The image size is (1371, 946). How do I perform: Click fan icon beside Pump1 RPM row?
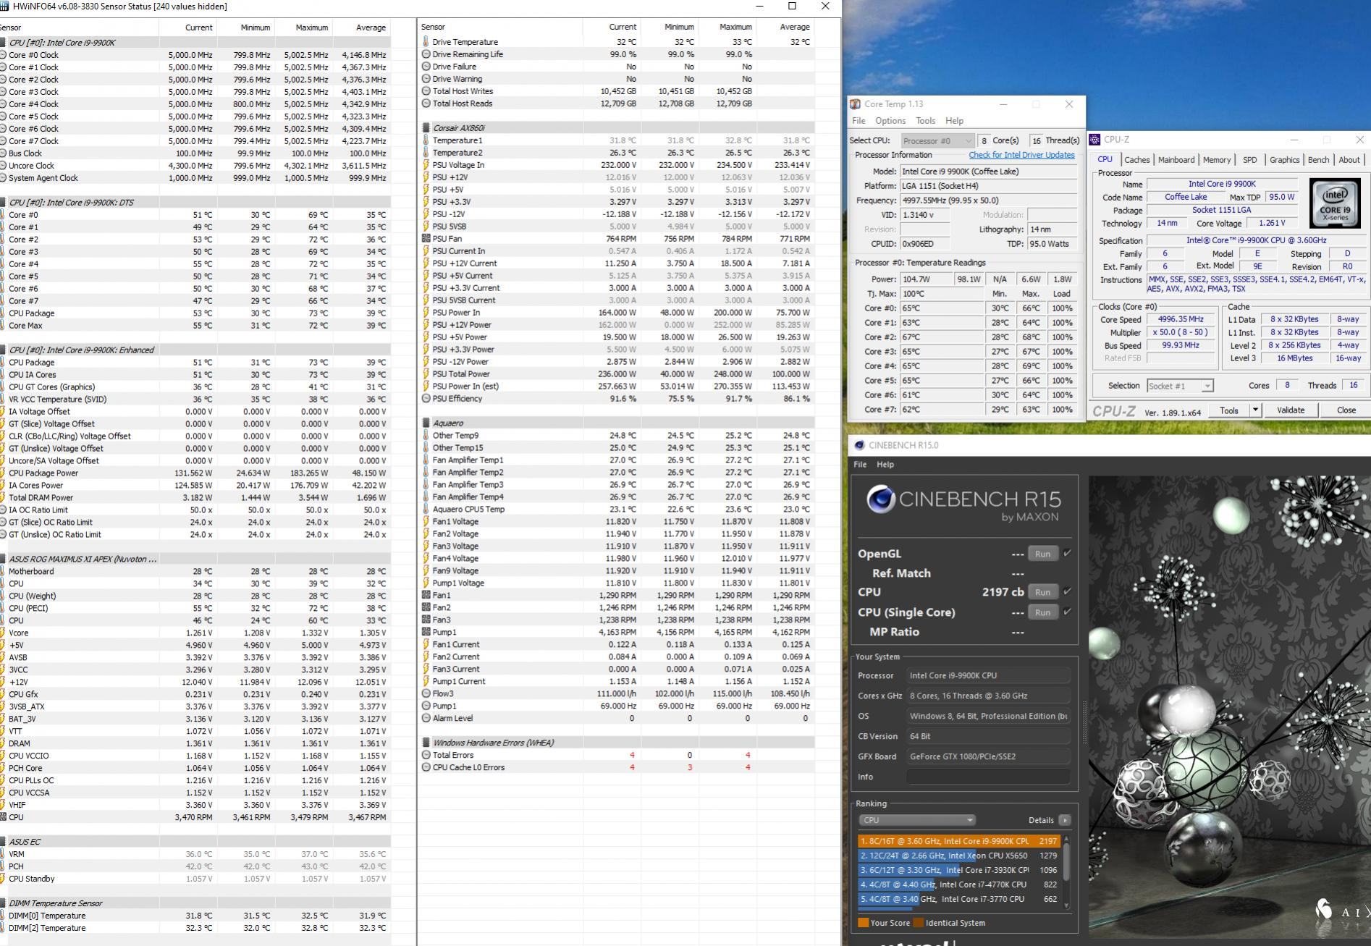[426, 633]
